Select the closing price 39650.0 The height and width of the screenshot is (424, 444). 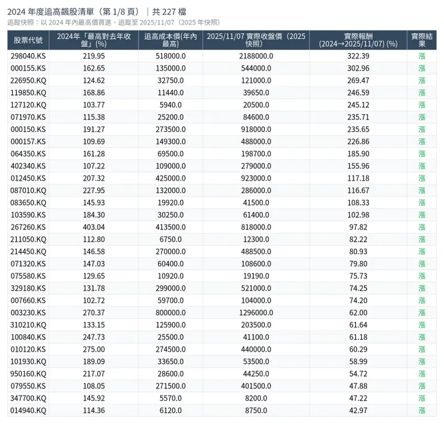coord(256,92)
